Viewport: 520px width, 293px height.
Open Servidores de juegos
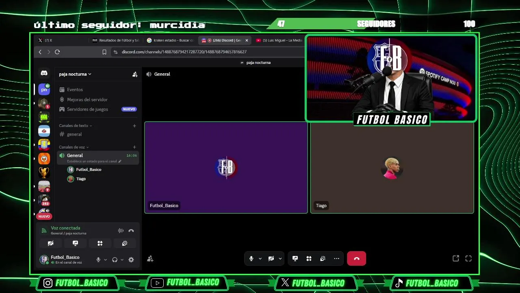(x=98, y=109)
